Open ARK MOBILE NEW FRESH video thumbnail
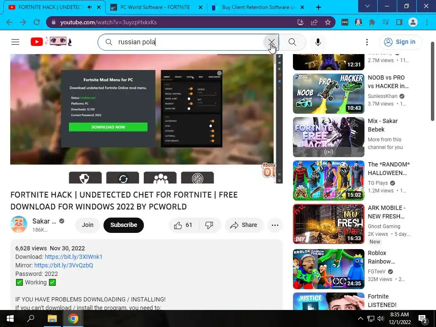 pos(329,224)
